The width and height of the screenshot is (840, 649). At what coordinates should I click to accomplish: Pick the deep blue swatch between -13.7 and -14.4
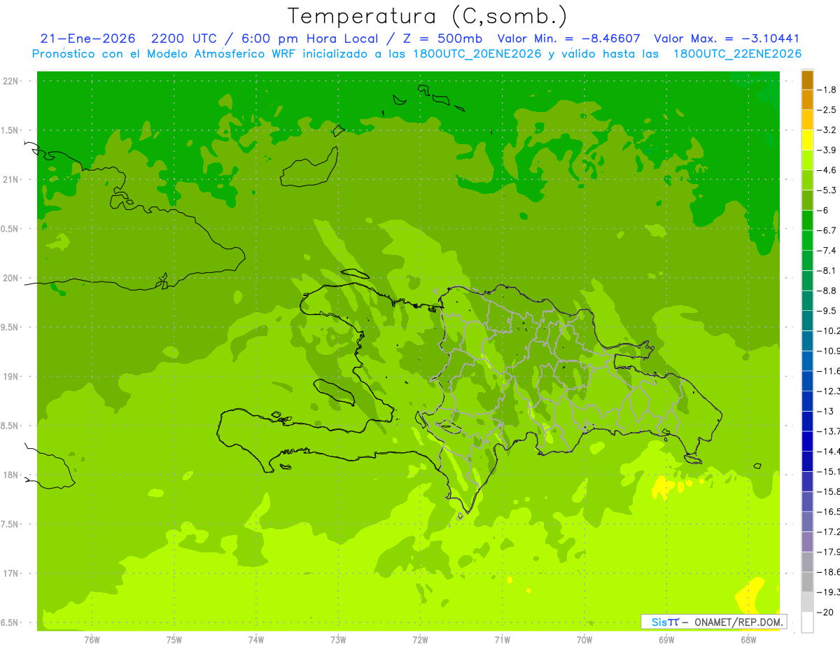click(807, 441)
